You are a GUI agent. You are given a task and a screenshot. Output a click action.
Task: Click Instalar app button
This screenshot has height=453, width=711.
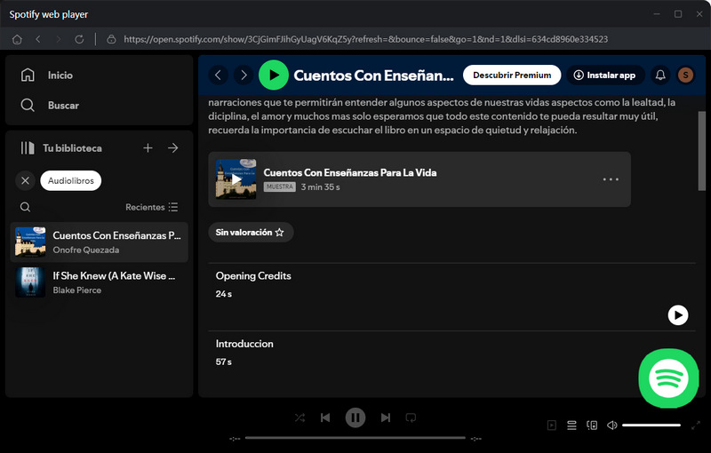click(605, 75)
